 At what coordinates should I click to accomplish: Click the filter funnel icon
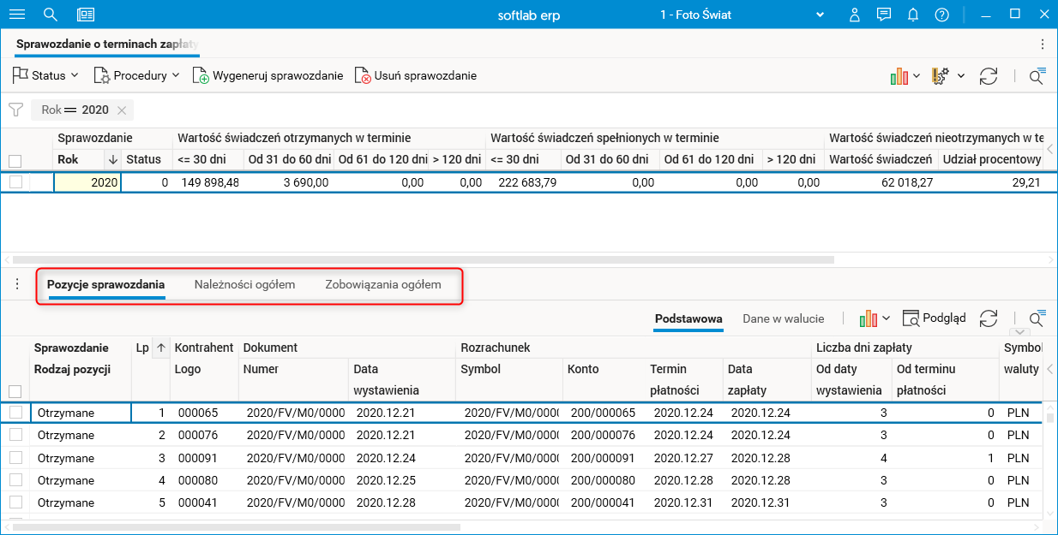coord(15,110)
